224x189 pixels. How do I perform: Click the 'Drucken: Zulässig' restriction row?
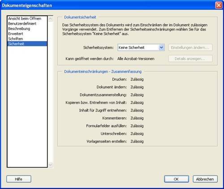click(128, 79)
